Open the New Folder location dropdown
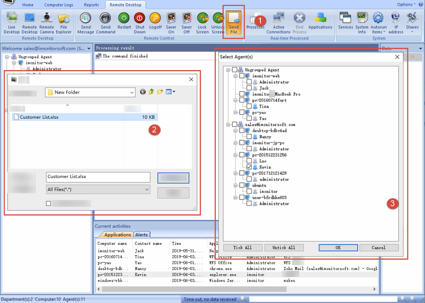 (132, 92)
